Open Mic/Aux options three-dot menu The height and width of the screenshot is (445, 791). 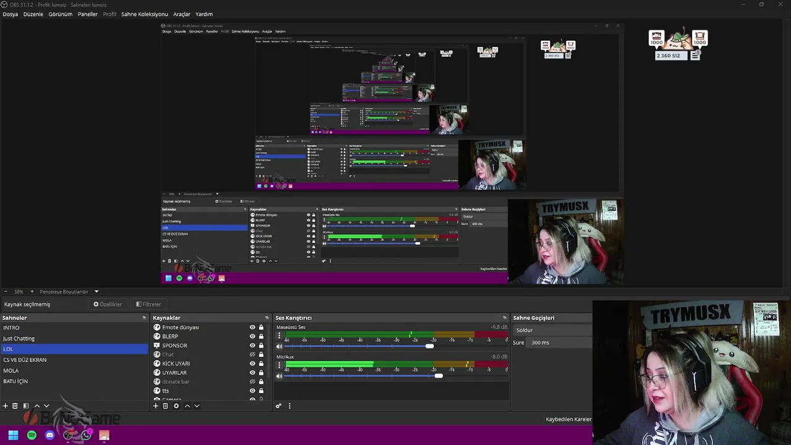coord(279,366)
